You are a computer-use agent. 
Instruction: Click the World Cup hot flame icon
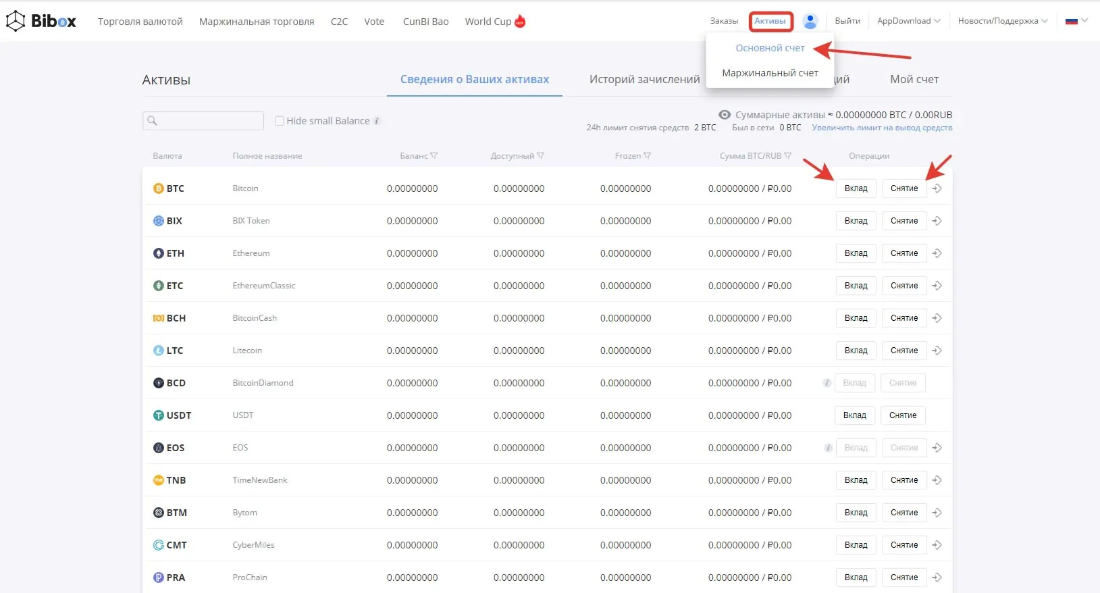(x=520, y=22)
